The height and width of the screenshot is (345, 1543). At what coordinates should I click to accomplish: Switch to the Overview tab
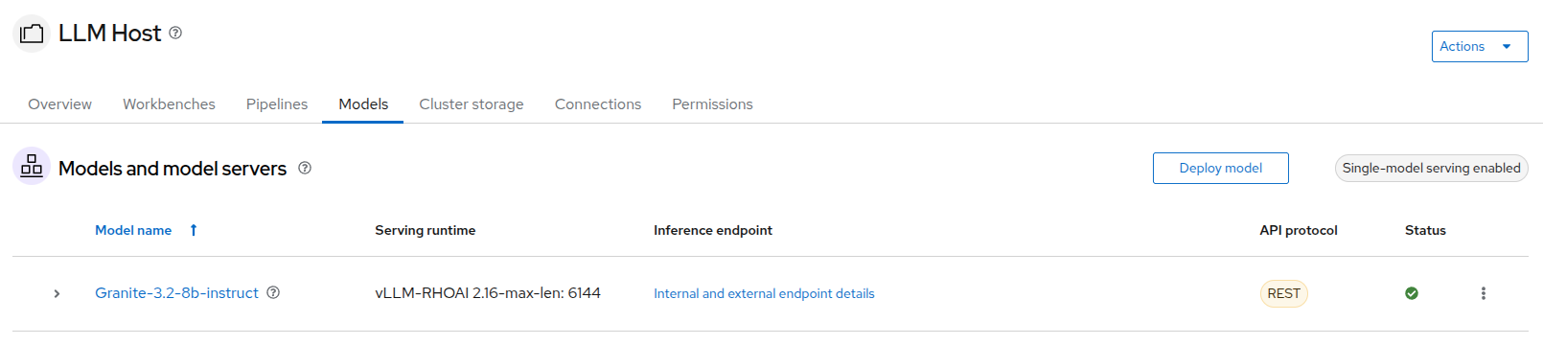[x=59, y=103]
